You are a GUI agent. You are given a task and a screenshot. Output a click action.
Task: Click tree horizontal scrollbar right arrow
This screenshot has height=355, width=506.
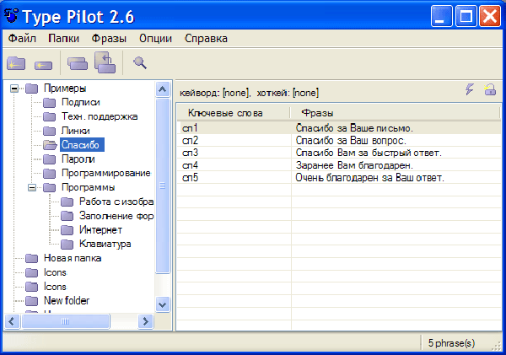[x=146, y=321]
